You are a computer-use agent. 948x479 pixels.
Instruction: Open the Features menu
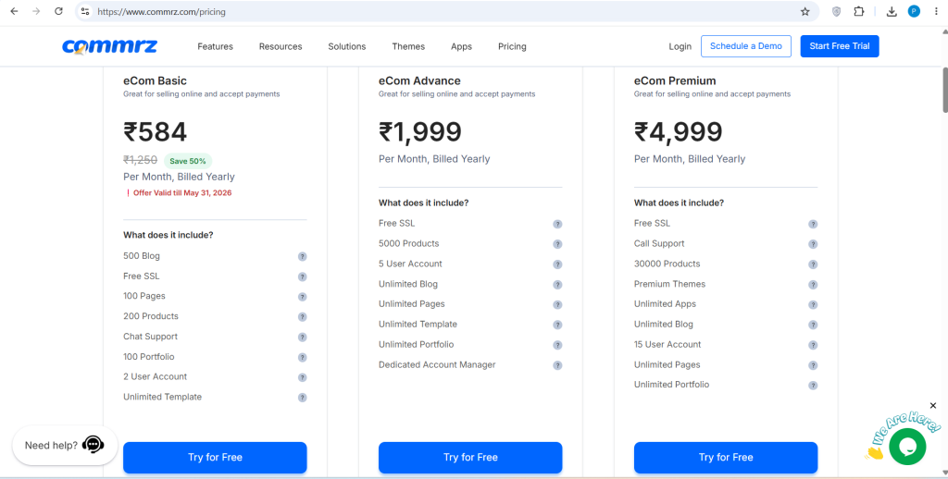coord(215,46)
